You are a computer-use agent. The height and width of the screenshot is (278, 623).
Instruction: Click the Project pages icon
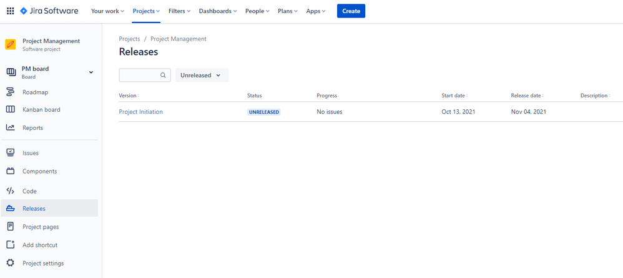[x=11, y=227]
